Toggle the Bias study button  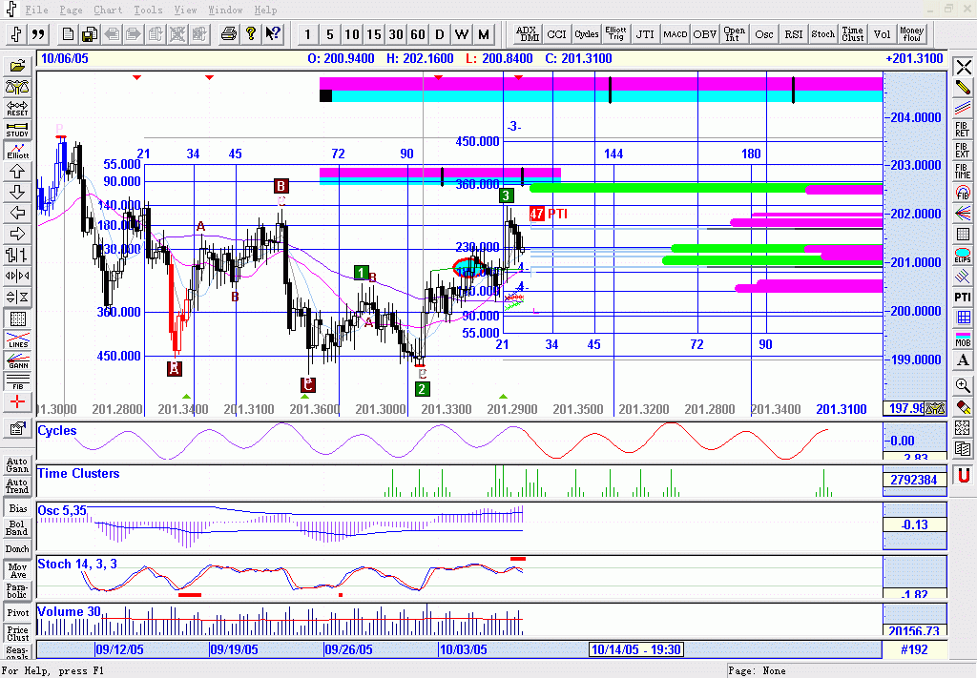pos(16,509)
